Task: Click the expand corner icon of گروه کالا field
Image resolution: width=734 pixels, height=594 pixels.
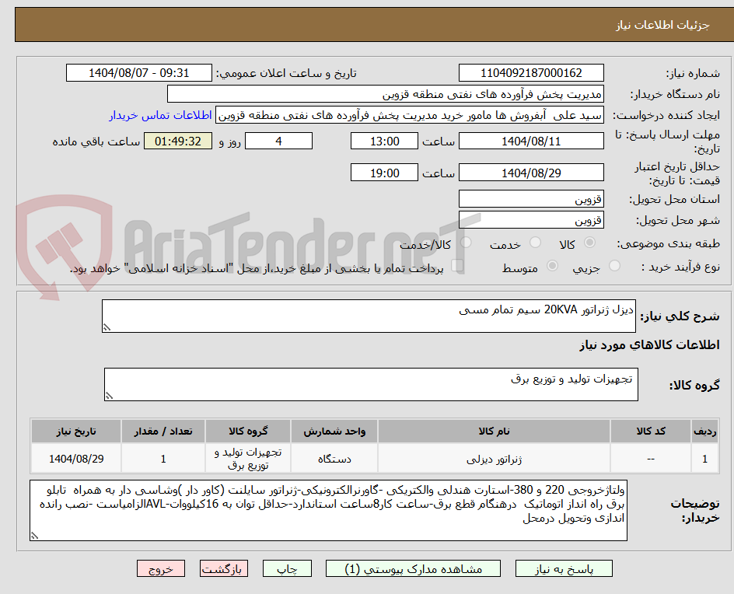Action: [110, 393]
